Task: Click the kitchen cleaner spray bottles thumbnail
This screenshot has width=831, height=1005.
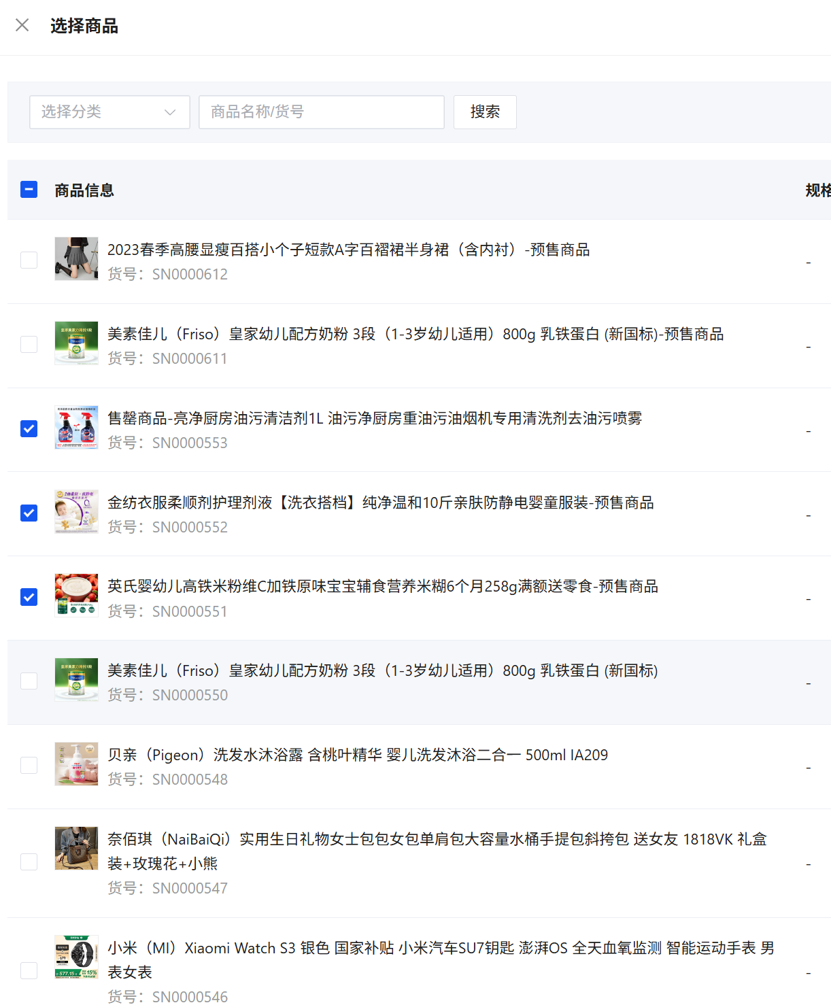Action: (x=76, y=427)
